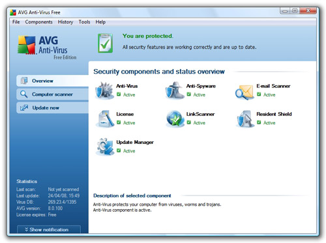
Task: Click the Overview sidebar icon
Action: 24,81
